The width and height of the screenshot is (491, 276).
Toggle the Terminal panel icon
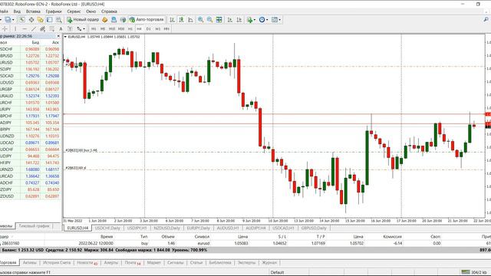point(49,20)
